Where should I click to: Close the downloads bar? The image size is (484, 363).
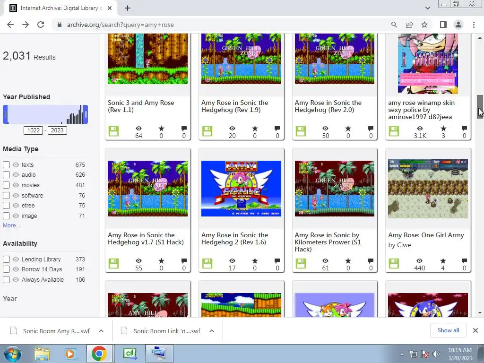(475, 330)
